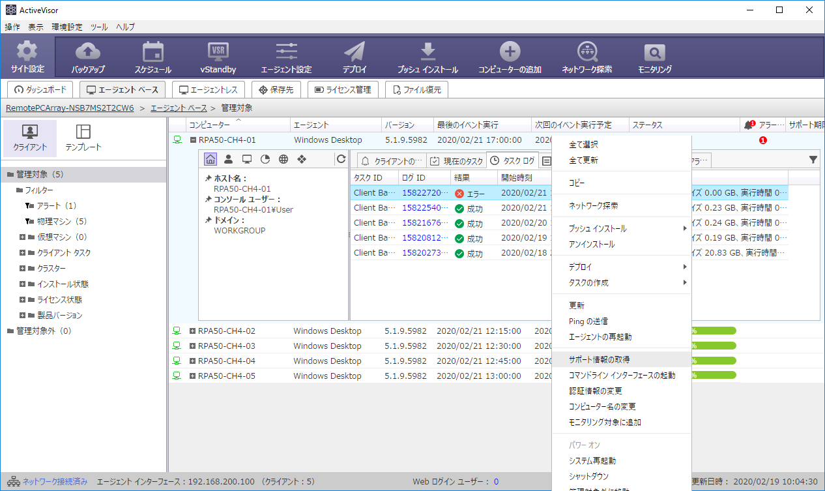
Task: Expand the RPA50-CH4-03 row
Action: 192,346
